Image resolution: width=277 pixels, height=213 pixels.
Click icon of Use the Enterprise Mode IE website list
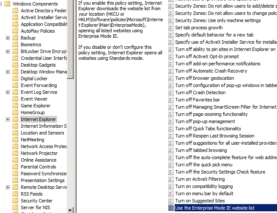tap(171, 208)
